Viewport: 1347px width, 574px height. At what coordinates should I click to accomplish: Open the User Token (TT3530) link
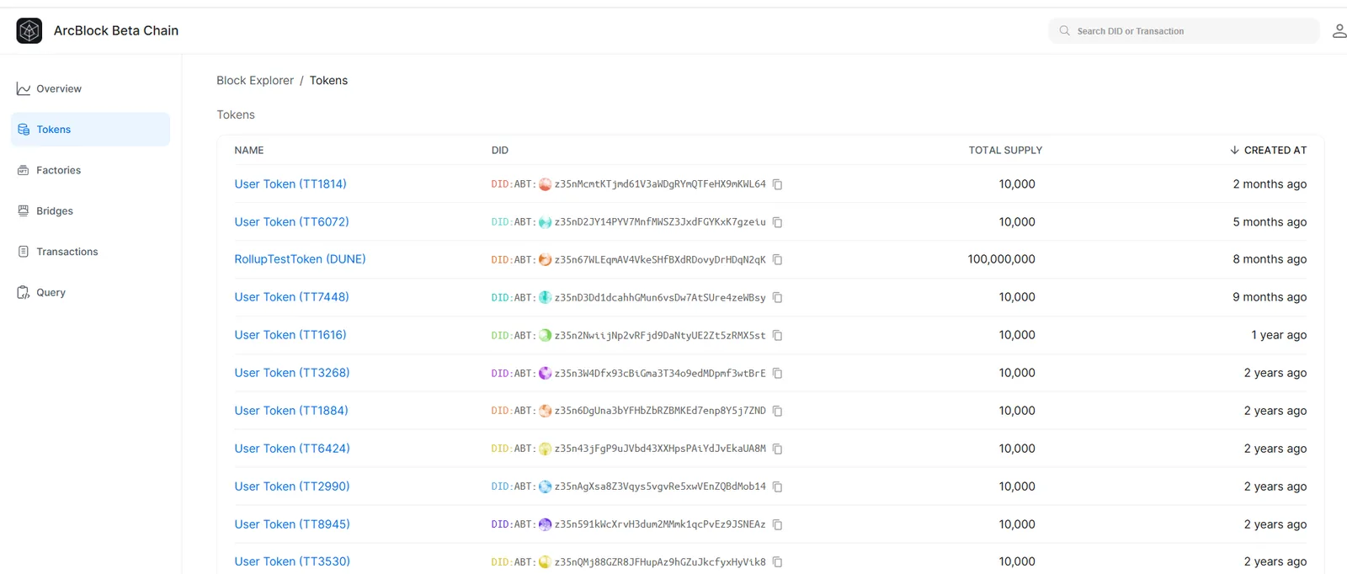pyautogui.click(x=292, y=561)
